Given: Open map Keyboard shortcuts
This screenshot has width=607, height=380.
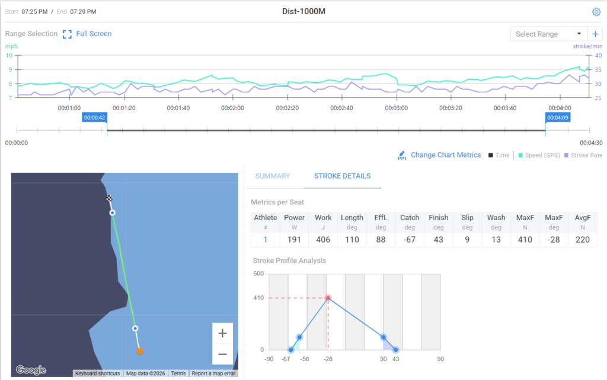Looking at the screenshot, I should pyautogui.click(x=98, y=373).
